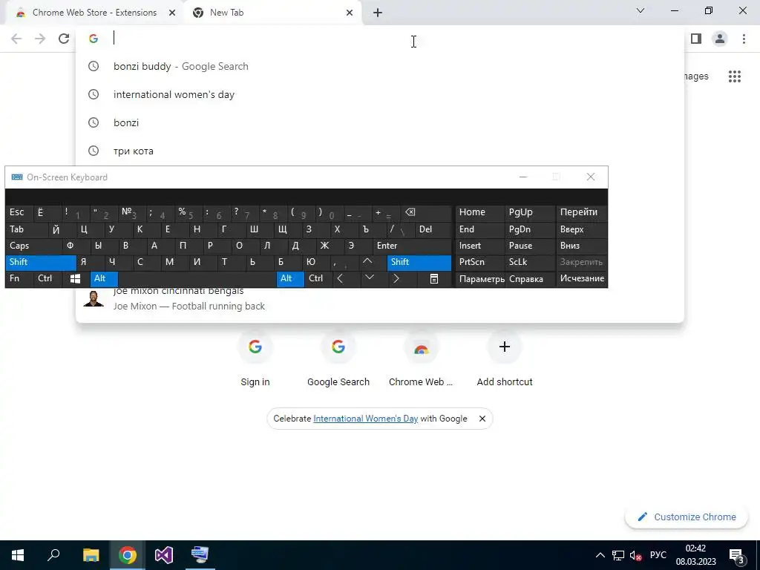Tap the Enter key on On-Screen Keyboard
This screenshot has height=570, width=760.
coord(412,246)
